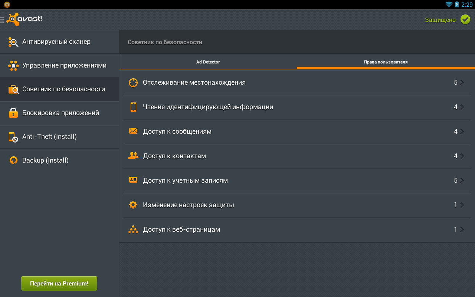The height and width of the screenshot is (297, 475).
Task: Click the Antivirus scanner magnifier icon
Action: pos(13,42)
